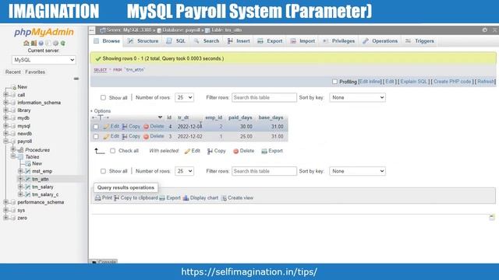Click With selected Delete action
This screenshot has width=499, height=280.
(x=243, y=151)
